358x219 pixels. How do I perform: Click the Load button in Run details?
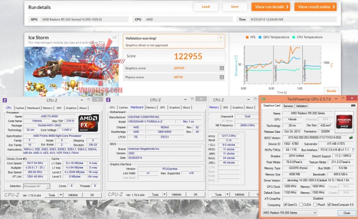206,6
